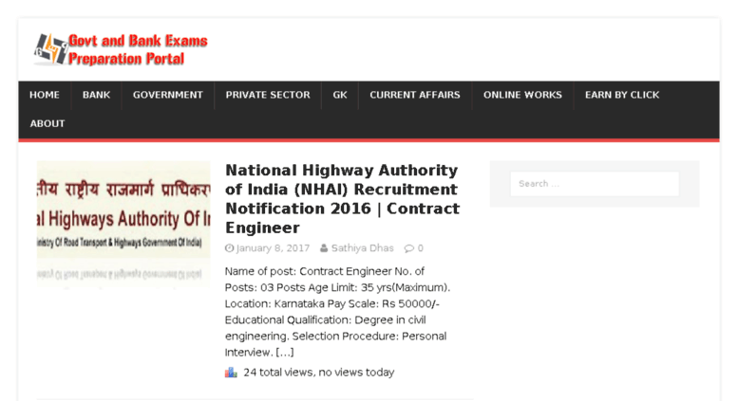The height and width of the screenshot is (401, 738).
Task: Open the CURRENT AFFAIRS menu item
Action: (415, 96)
